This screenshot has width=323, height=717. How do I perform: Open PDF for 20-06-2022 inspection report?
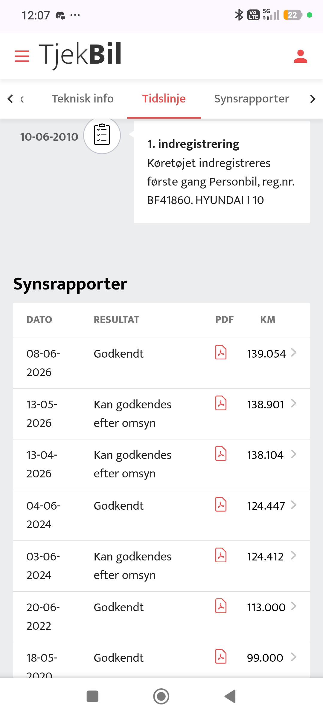(x=221, y=606)
